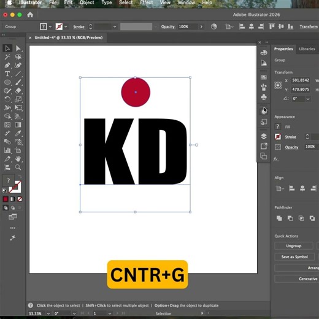Image resolution: width=319 pixels, height=319 pixels.
Task: Open the Align To dropdown in Properties
Action: [x=280, y=188]
